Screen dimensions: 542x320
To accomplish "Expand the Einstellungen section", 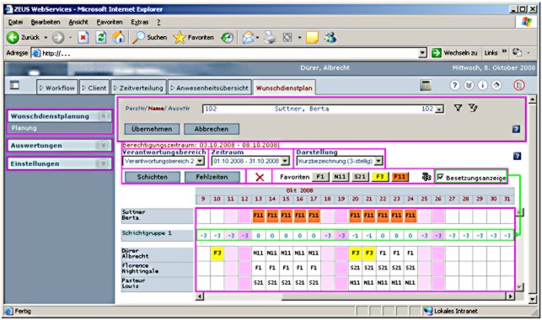I will click(103, 163).
